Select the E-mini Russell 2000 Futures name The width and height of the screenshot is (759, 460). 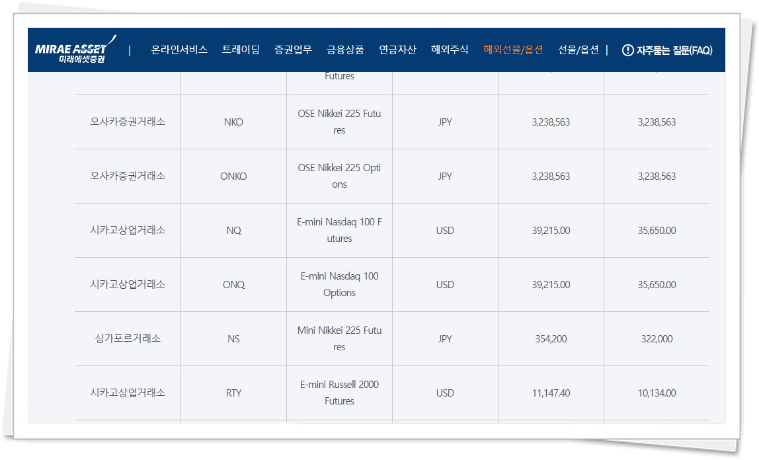point(339,393)
